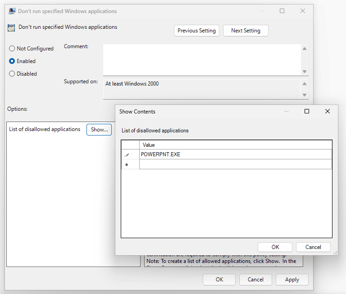
Task: Choose the Enabled radio option
Action: pos(12,61)
